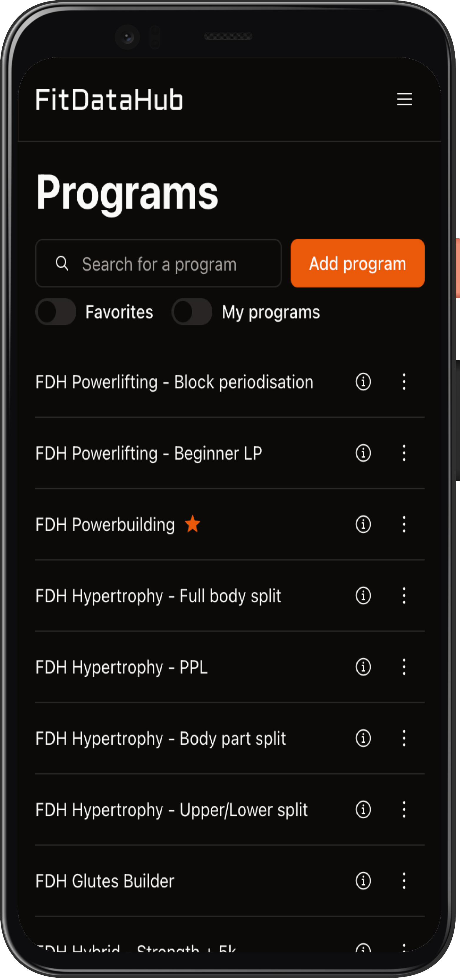The width and height of the screenshot is (460, 978).
Task: Open three-dot menu for FDH Powerlifting Beginner LP
Action: coord(404,453)
